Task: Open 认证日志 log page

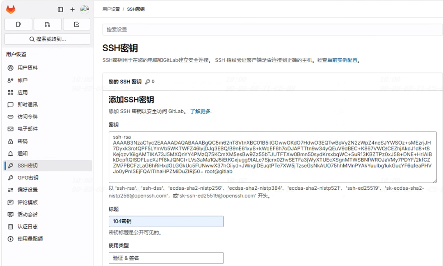Action: (27, 227)
